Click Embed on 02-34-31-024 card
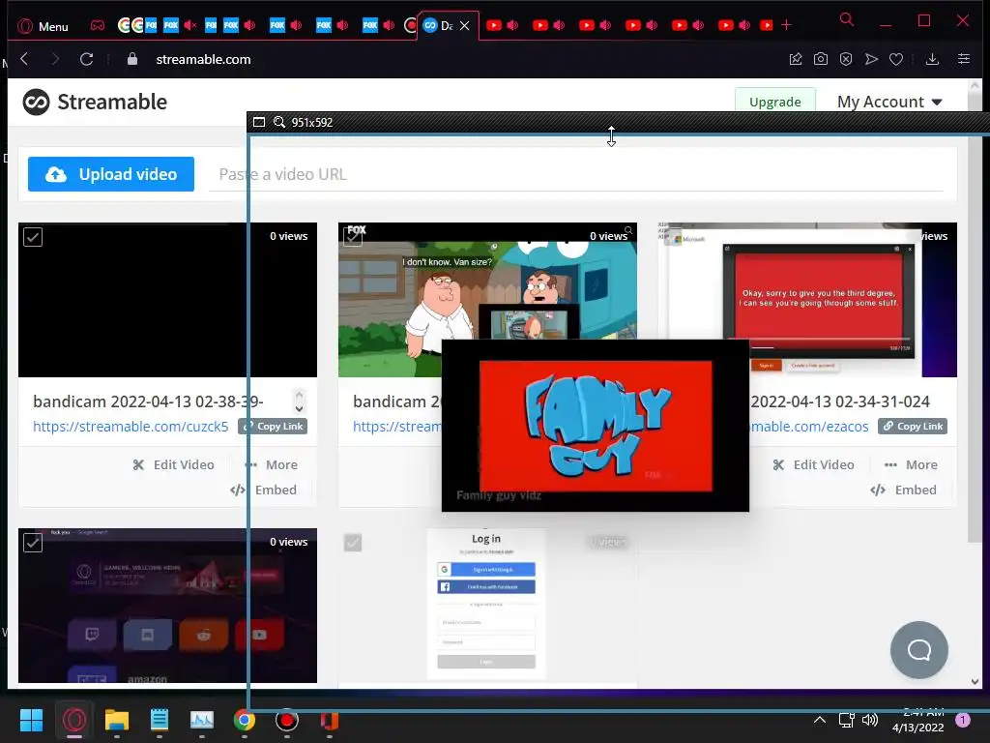This screenshot has width=990, height=743. click(x=904, y=490)
